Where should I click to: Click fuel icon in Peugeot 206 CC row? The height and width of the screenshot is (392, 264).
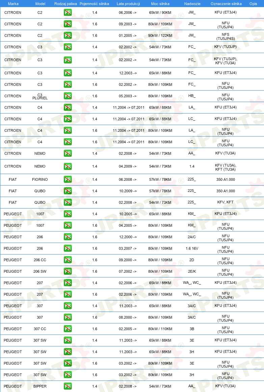click(x=68, y=260)
